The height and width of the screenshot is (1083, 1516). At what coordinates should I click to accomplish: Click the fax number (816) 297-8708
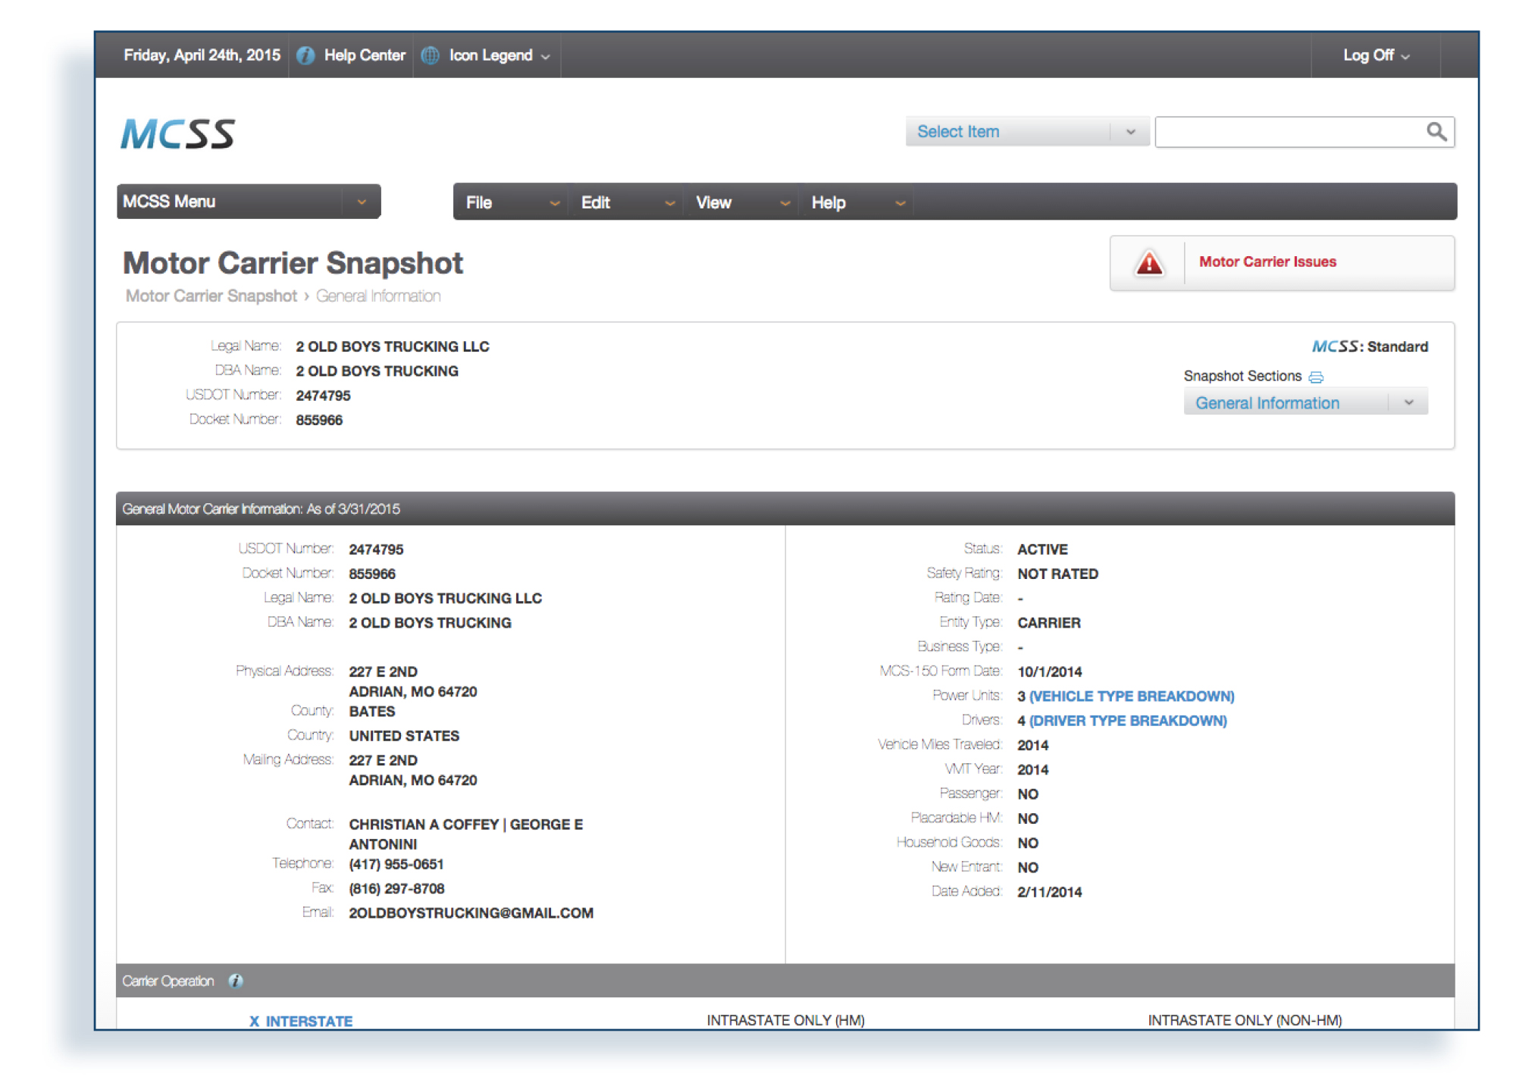click(x=396, y=888)
